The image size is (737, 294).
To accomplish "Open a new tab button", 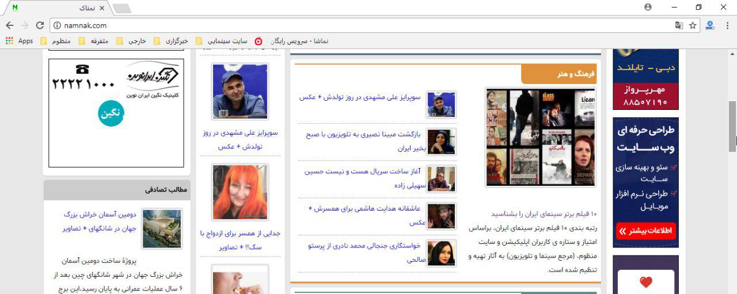I will pos(121,8).
